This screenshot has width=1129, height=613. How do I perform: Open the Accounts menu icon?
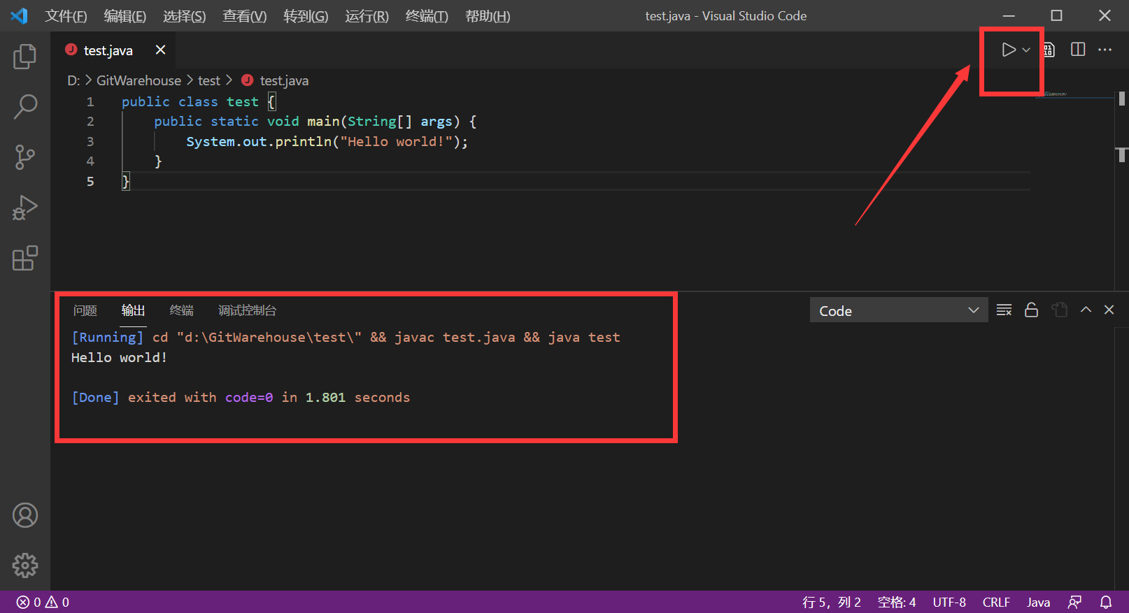tap(24, 515)
